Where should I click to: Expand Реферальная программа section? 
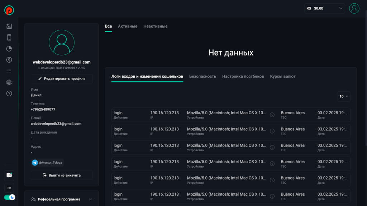62,199
